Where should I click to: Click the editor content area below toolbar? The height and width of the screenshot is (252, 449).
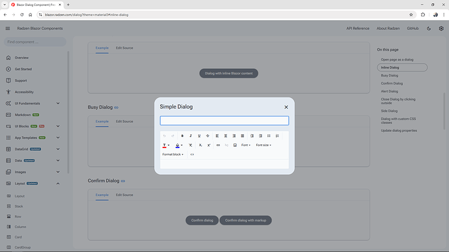click(224, 164)
